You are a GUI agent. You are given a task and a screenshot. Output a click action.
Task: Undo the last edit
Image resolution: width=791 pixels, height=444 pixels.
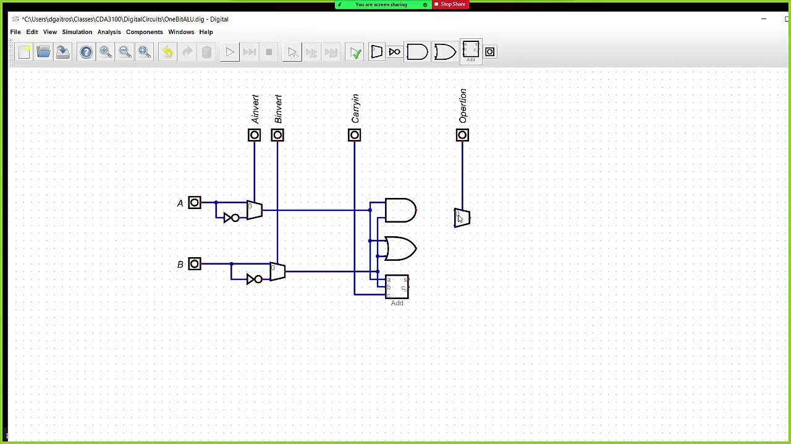click(x=167, y=52)
